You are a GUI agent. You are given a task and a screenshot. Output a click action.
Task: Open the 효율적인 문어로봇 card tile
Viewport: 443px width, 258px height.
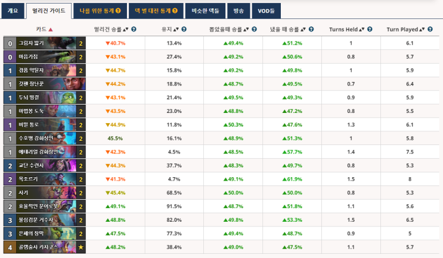pyautogui.click(x=45, y=206)
